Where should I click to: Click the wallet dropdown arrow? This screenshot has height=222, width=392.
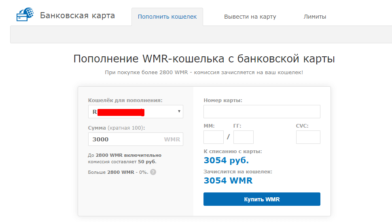coord(179,111)
